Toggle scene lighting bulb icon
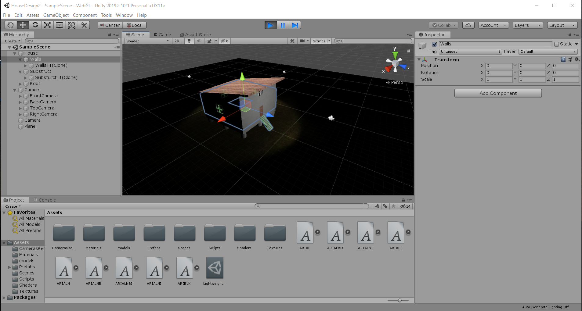 point(189,41)
